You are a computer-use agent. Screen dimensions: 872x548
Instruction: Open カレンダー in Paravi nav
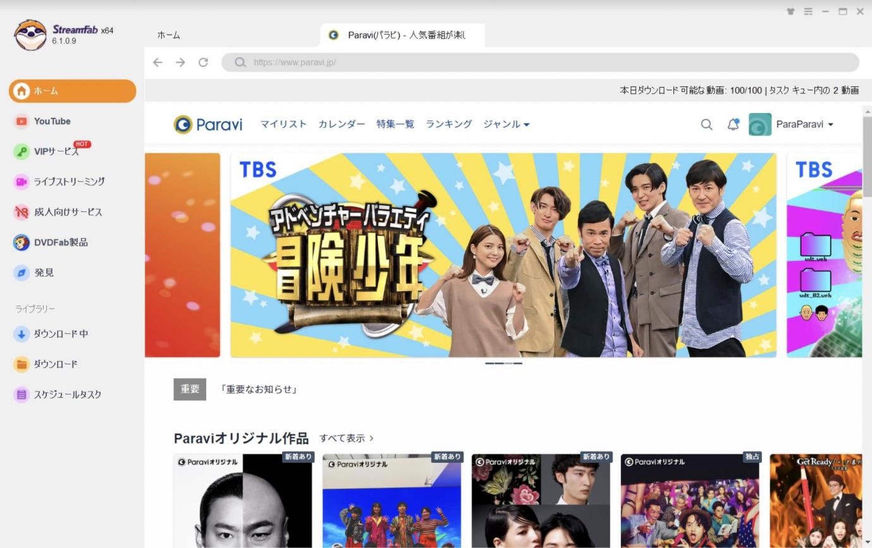pos(341,124)
